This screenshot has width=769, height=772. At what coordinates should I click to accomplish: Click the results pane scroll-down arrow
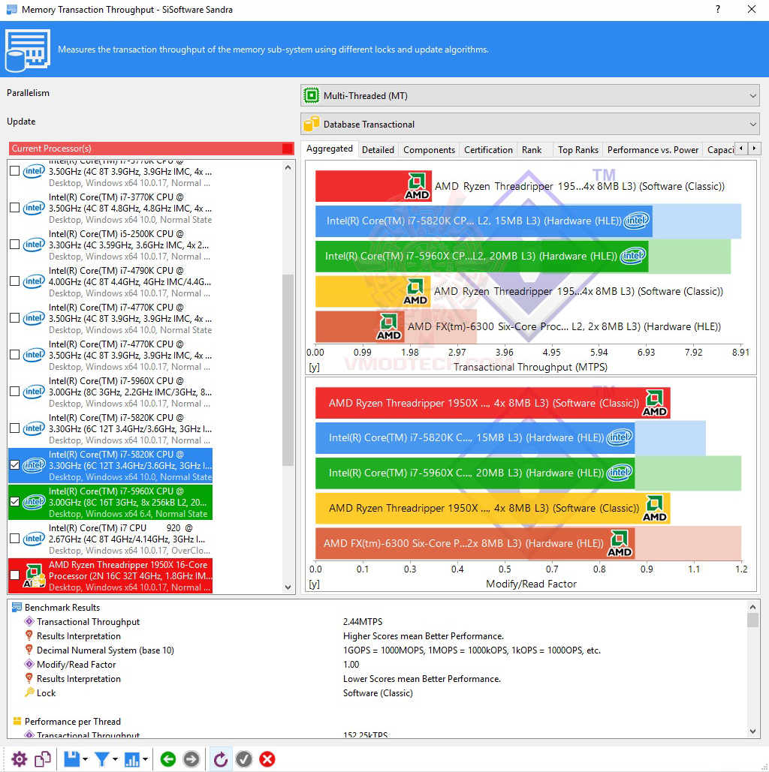coord(752,731)
